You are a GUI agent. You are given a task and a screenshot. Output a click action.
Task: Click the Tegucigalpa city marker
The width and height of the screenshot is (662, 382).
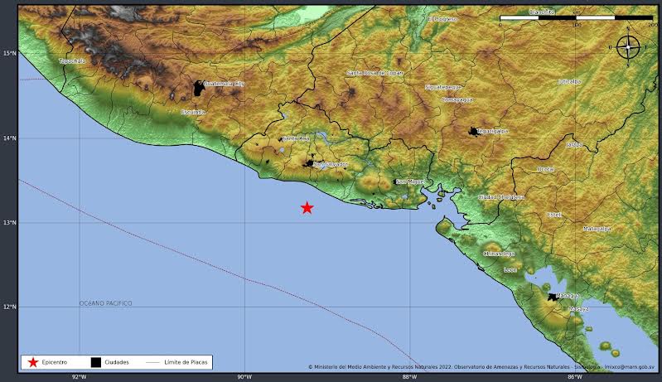[473, 131]
